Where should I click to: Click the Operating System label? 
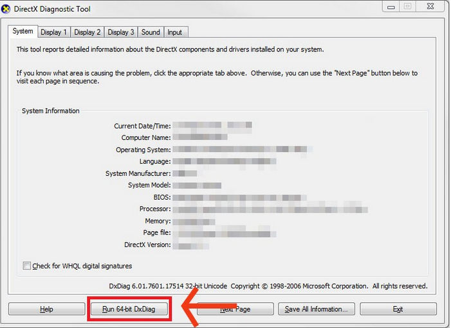click(143, 150)
